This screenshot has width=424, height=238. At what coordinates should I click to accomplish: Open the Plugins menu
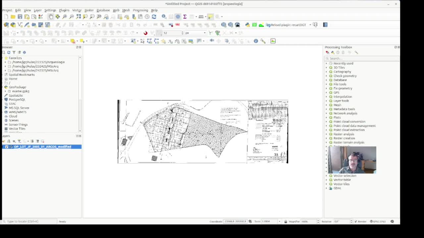coord(64,10)
